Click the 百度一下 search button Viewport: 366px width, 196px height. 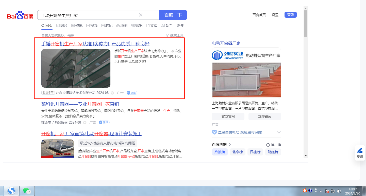coord(173,15)
